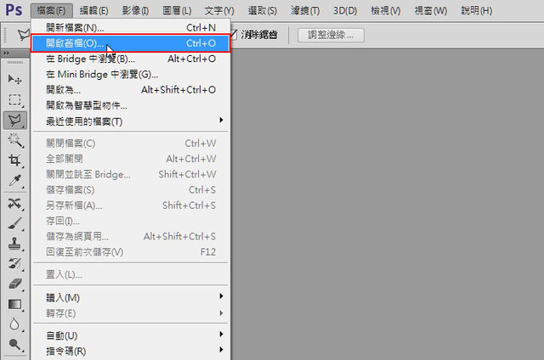Viewport: 544px width, 360px height.
Task: Choose the 開啟為... menu item
Action: coord(130,90)
